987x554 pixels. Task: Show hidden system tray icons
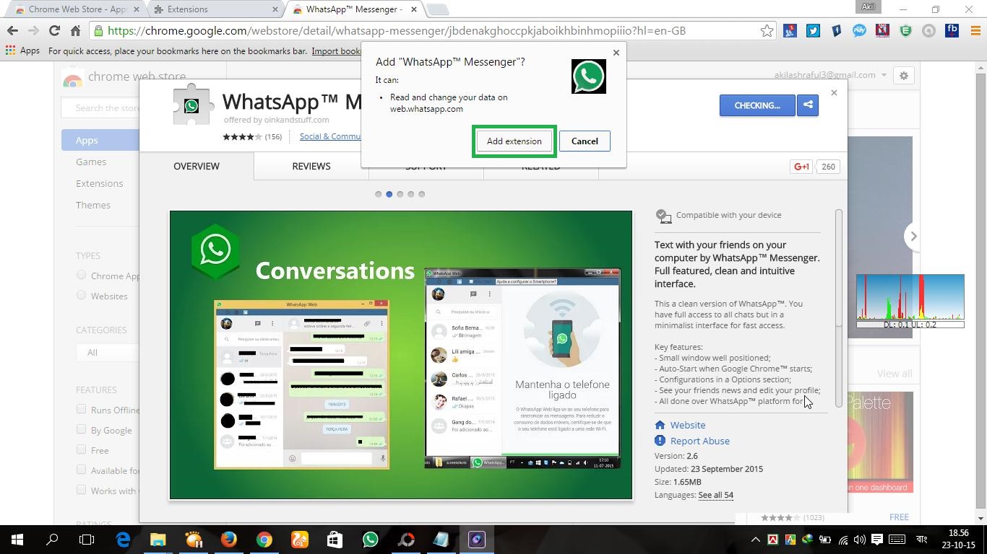pos(755,540)
